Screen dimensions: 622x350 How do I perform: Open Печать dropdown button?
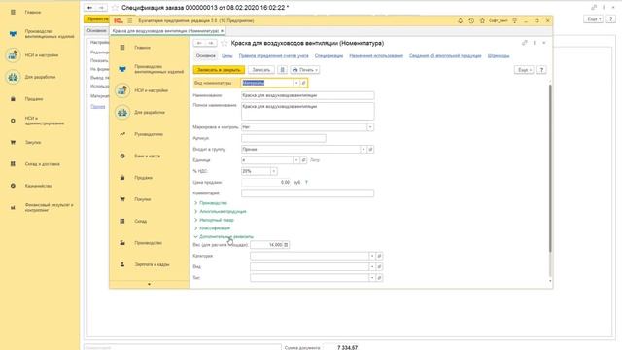(304, 70)
